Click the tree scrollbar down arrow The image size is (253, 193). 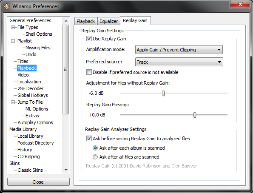pos(66,170)
